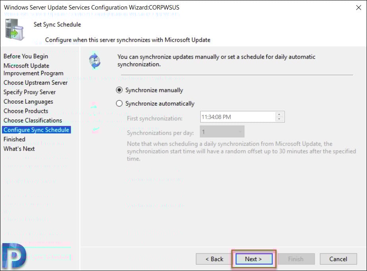Open Specify Proxy Server step
Screen dimensions: 367x271
pyautogui.click(x=29, y=92)
